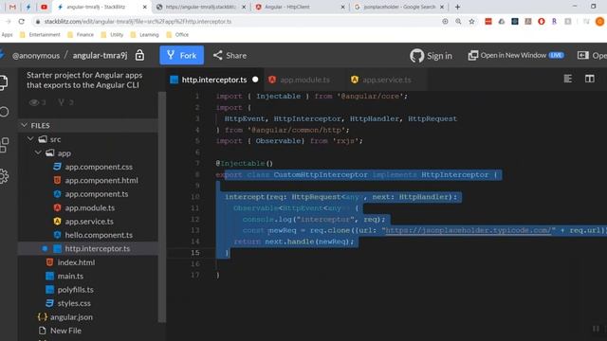Open app.component.html file

[x=101, y=180]
